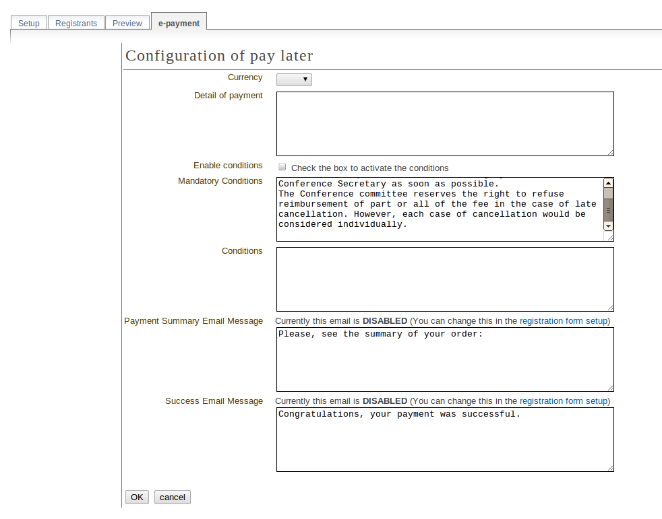This screenshot has width=662, height=519.
Task: Click the down arrow of Mandatory Conditions scrollbar
Action: (608, 226)
